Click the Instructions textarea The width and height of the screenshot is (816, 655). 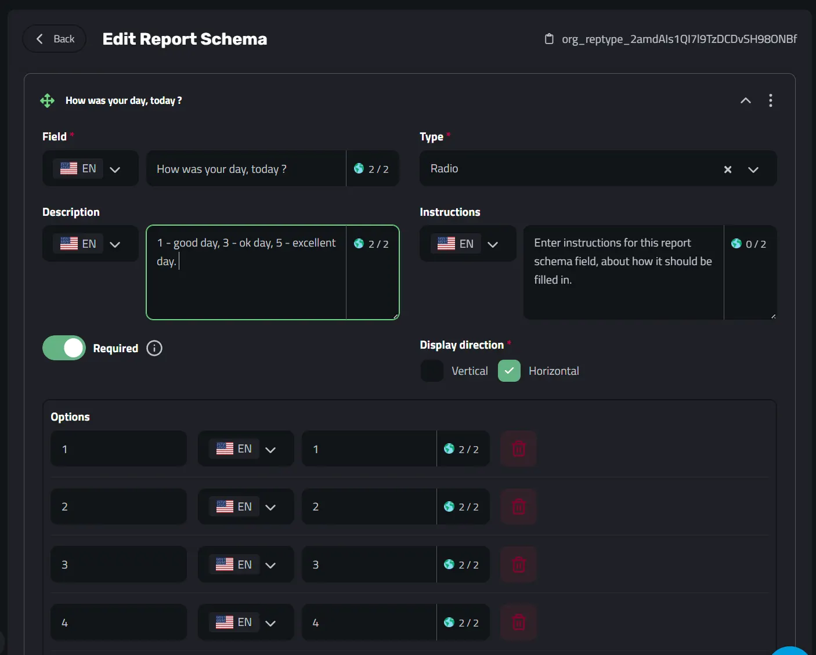pos(623,273)
